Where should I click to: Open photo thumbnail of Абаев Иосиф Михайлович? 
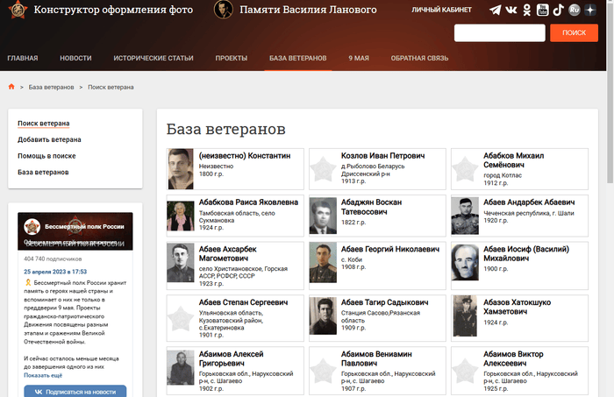tap(463, 263)
